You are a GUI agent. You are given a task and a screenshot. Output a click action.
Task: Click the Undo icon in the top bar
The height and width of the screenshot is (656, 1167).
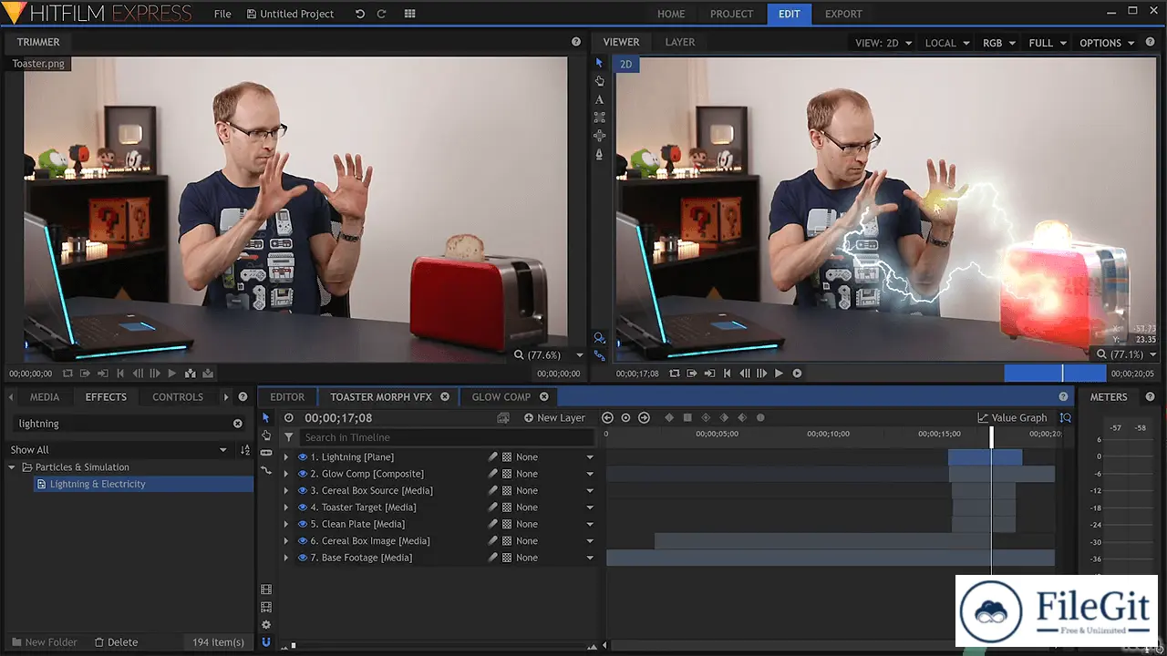(359, 14)
